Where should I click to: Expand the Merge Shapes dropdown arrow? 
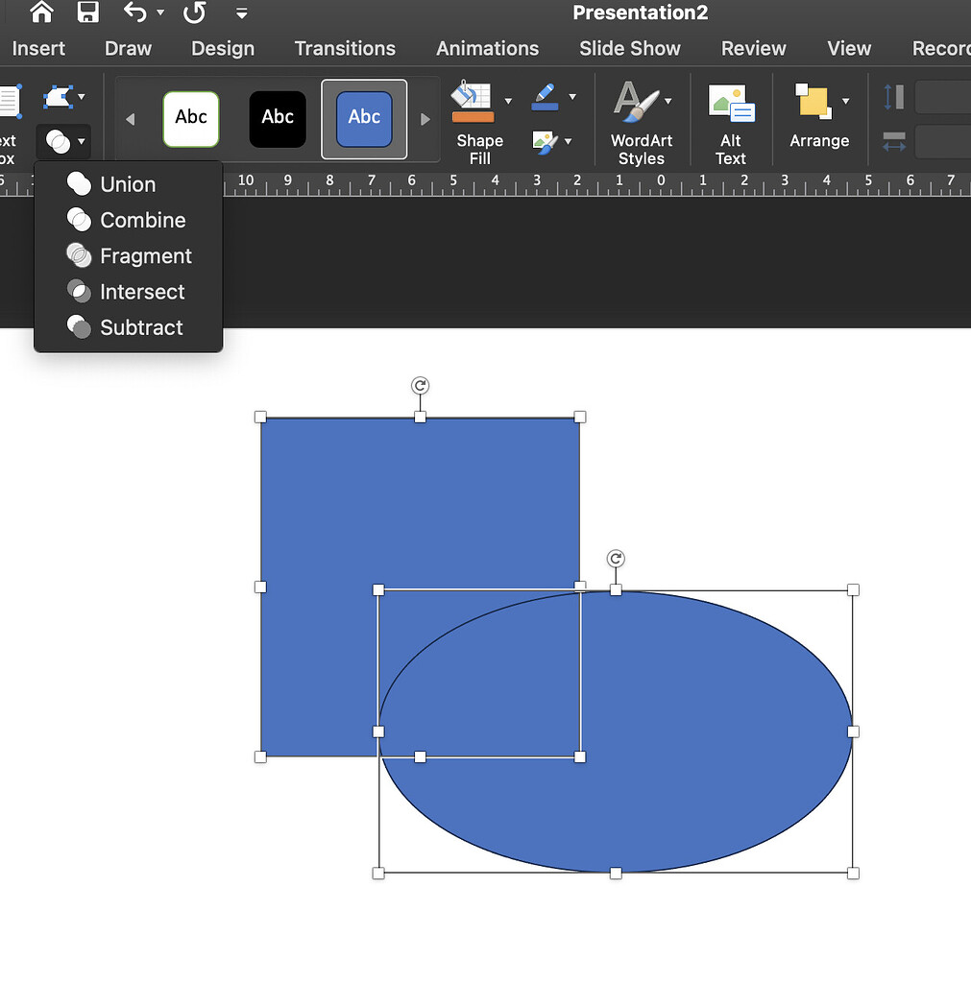tap(81, 142)
